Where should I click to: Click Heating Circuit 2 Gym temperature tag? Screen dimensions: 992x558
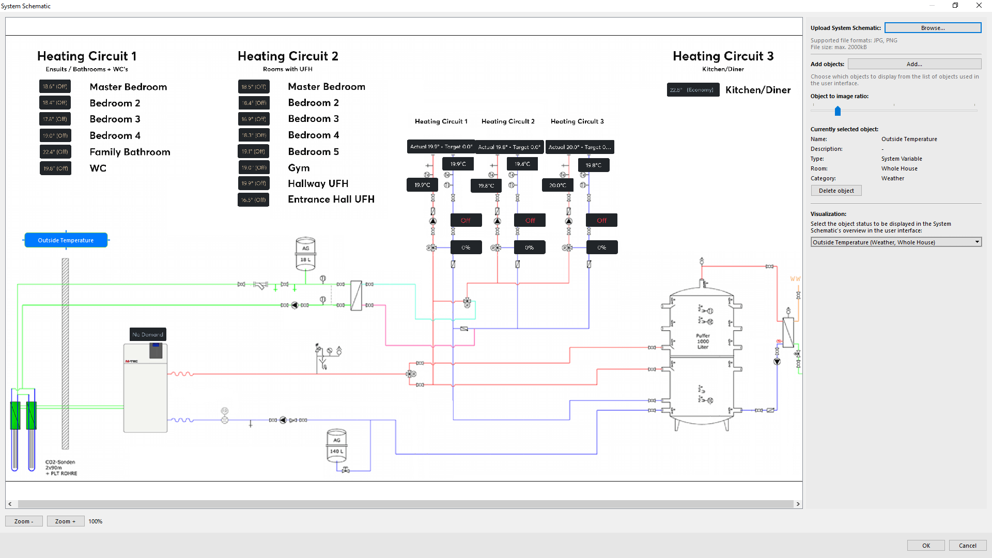[x=254, y=167]
